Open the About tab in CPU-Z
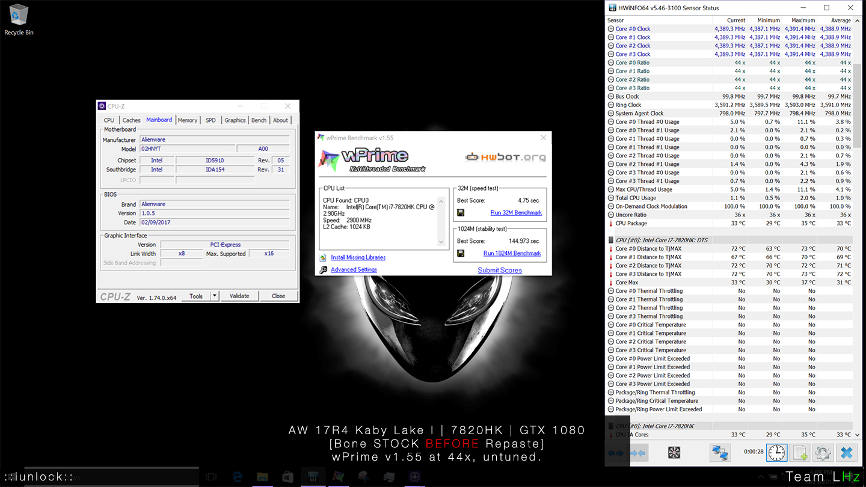866x487 pixels. 281,120
